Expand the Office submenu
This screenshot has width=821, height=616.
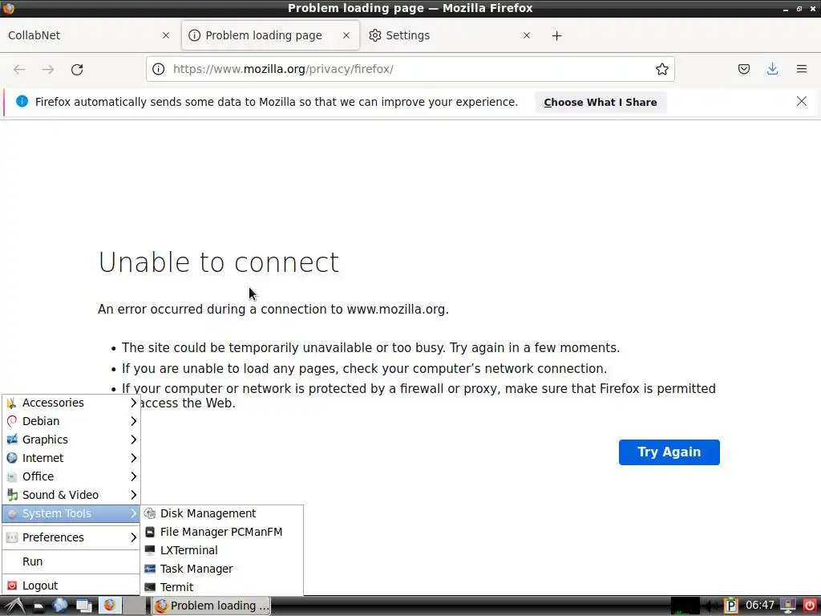pos(71,476)
